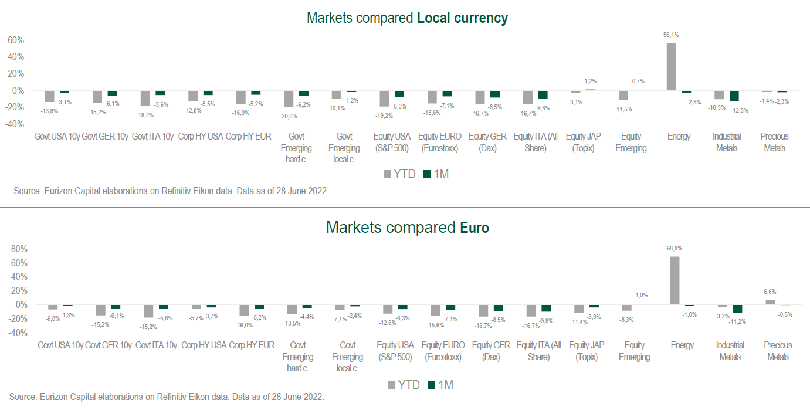This screenshot has height=410, width=810.
Task: Select the 68,8% Energy bar in Euro chart
Action: pos(675,280)
